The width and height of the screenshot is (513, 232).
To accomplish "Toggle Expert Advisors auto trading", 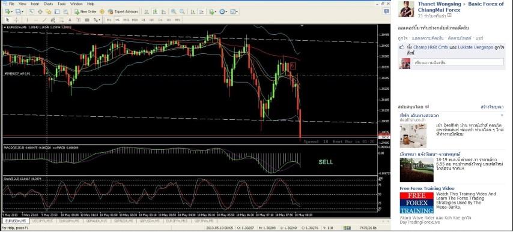I will (x=123, y=12).
